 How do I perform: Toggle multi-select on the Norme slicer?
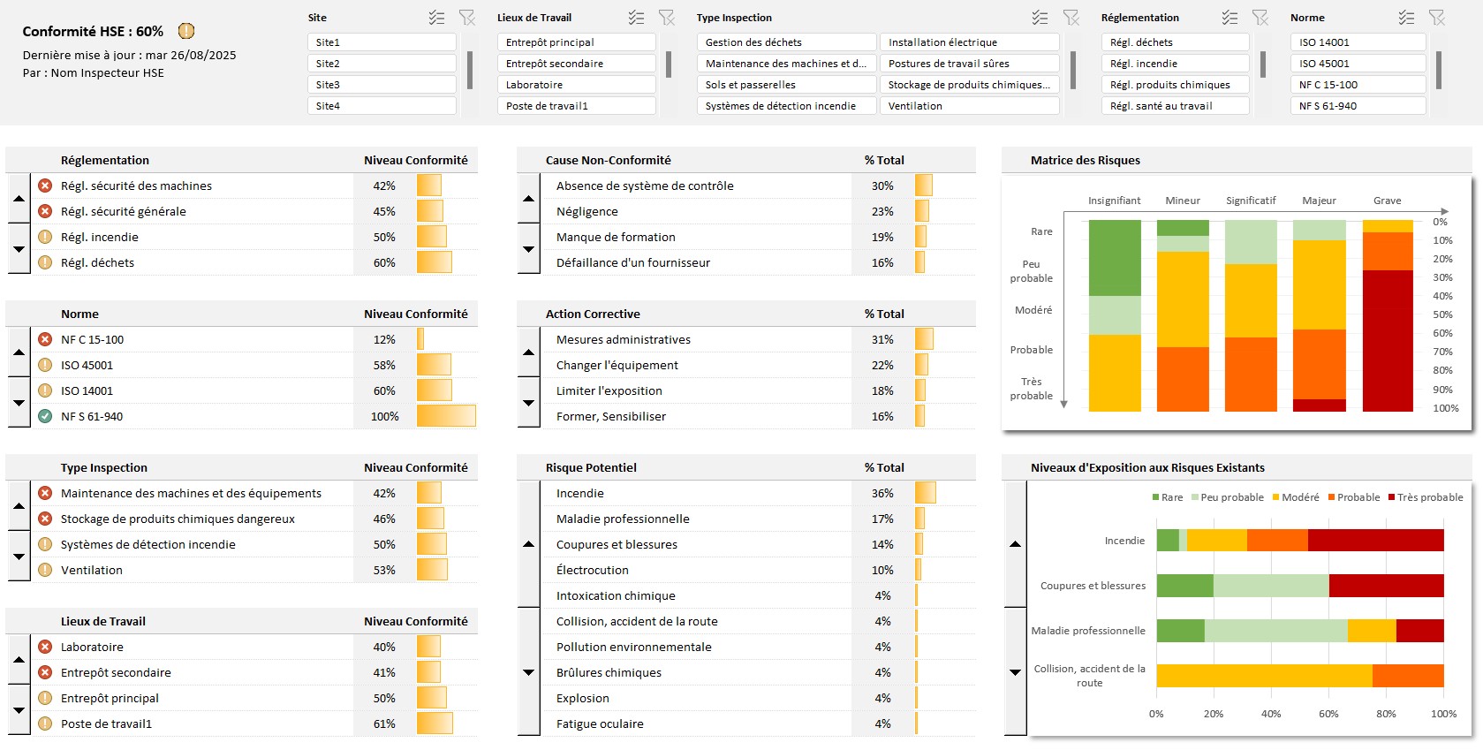coord(1406,18)
